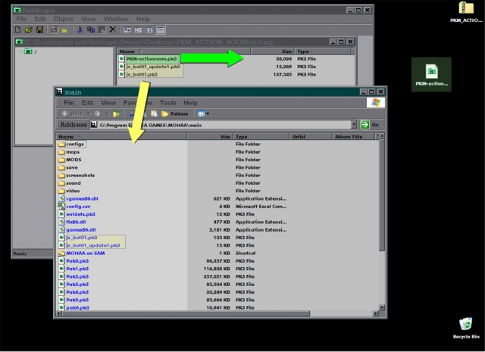Select the details view icon in PakScape

tap(160, 30)
